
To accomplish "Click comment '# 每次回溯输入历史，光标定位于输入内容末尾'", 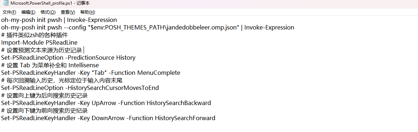I will pos(62,80).
